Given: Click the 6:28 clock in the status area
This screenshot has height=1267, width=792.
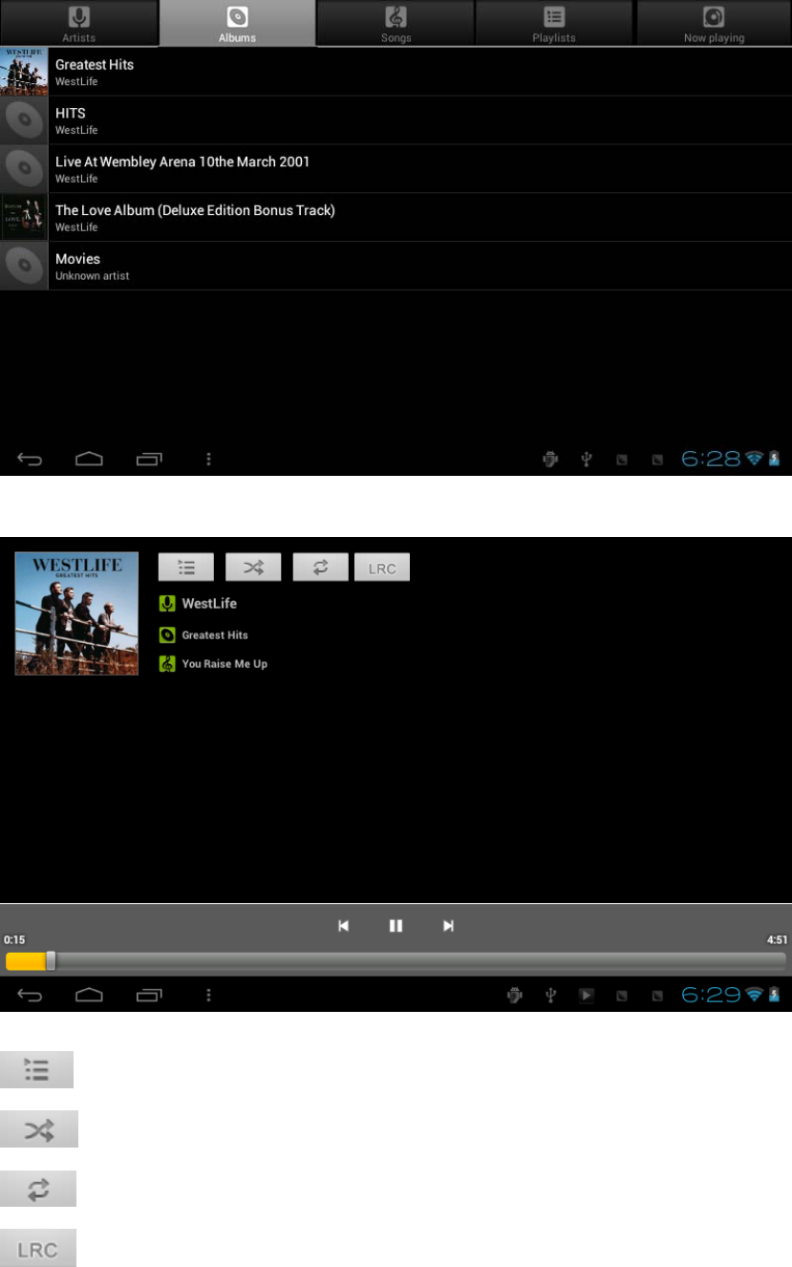Looking at the screenshot, I should pyautogui.click(x=711, y=460).
